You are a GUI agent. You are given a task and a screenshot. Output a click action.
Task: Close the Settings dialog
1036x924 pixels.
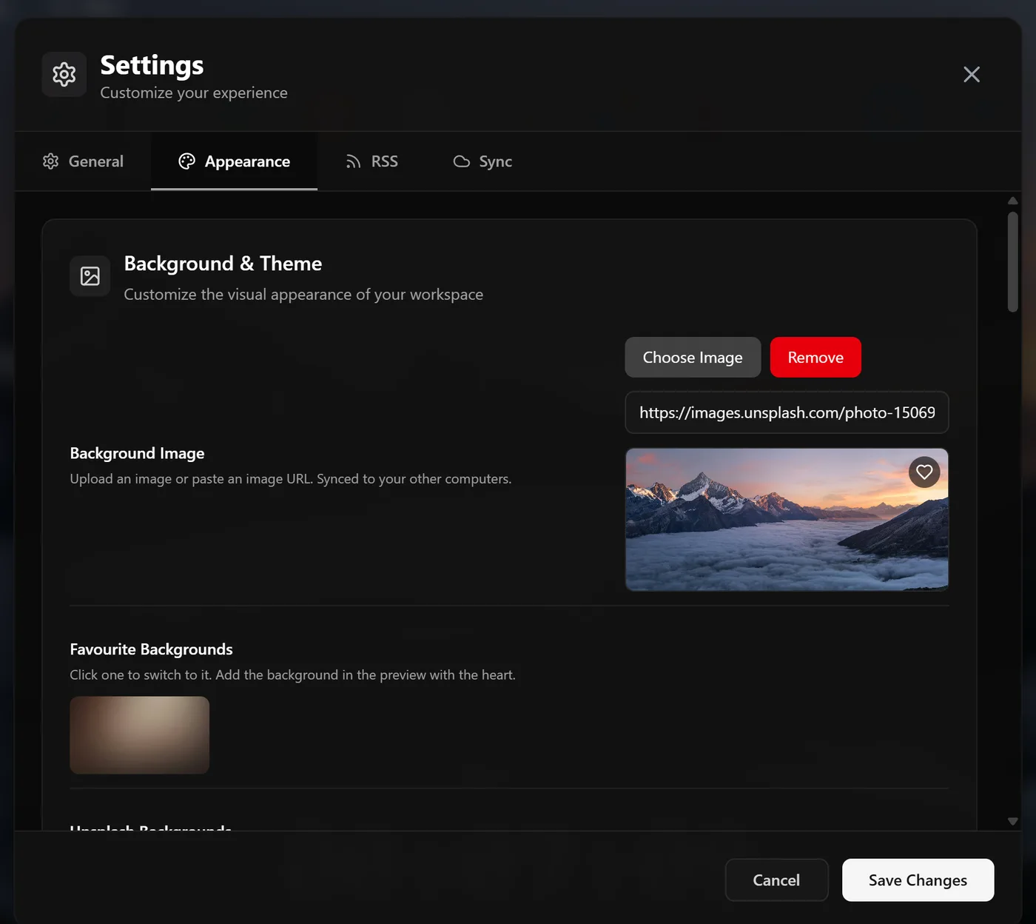pyautogui.click(x=972, y=74)
